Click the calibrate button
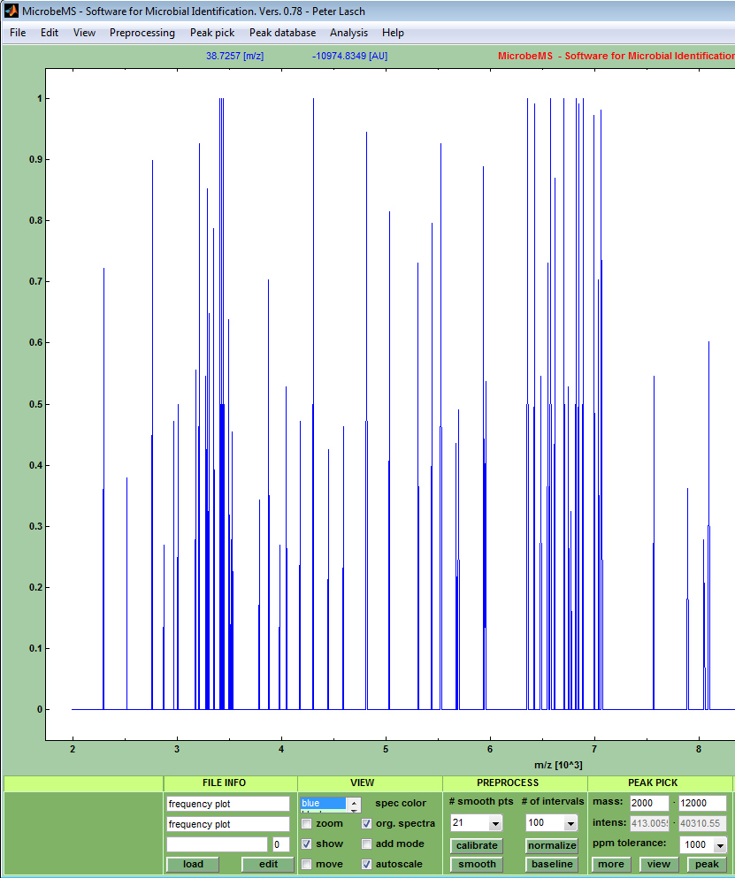 click(x=477, y=846)
